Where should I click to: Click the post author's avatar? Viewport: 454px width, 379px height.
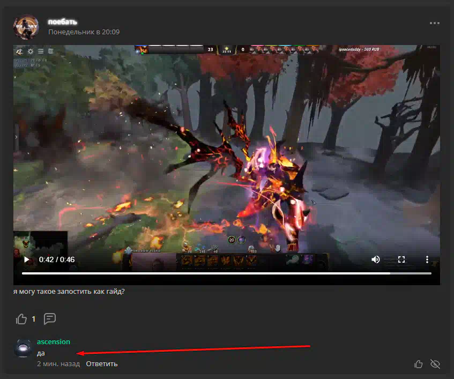tap(26, 27)
